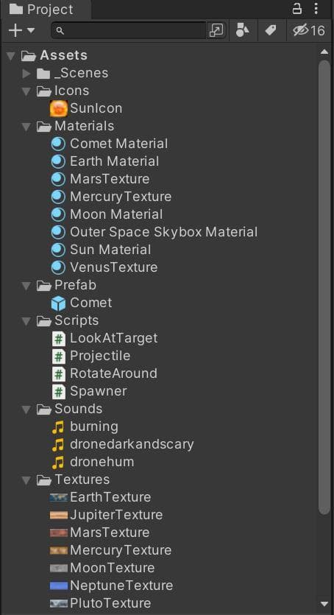Collapse the Materials folder
The width and height of the screenshot is (334, 615).
point(26,126)
